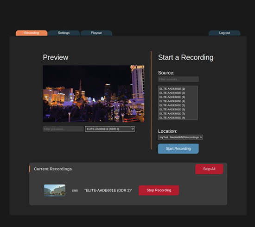The height and width of the screenshot is (227, 255).
Task: Select source ELITE-AADE681E (3)
Action: pos(178,97)
